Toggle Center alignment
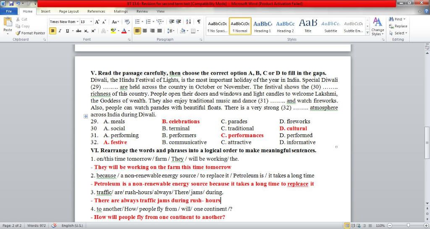 click(145, 31)
